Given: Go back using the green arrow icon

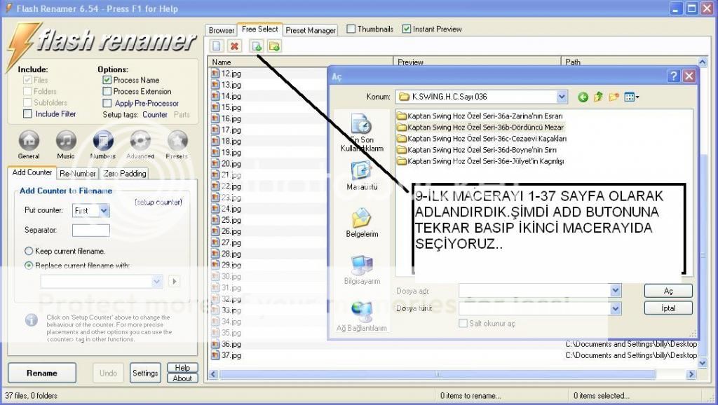Looking at the screenshot, I should point(583,97).
